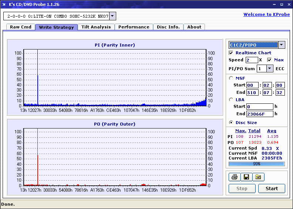Click the tall blue PI error spike
Screen dimensions: 293x209
(38, 78)
